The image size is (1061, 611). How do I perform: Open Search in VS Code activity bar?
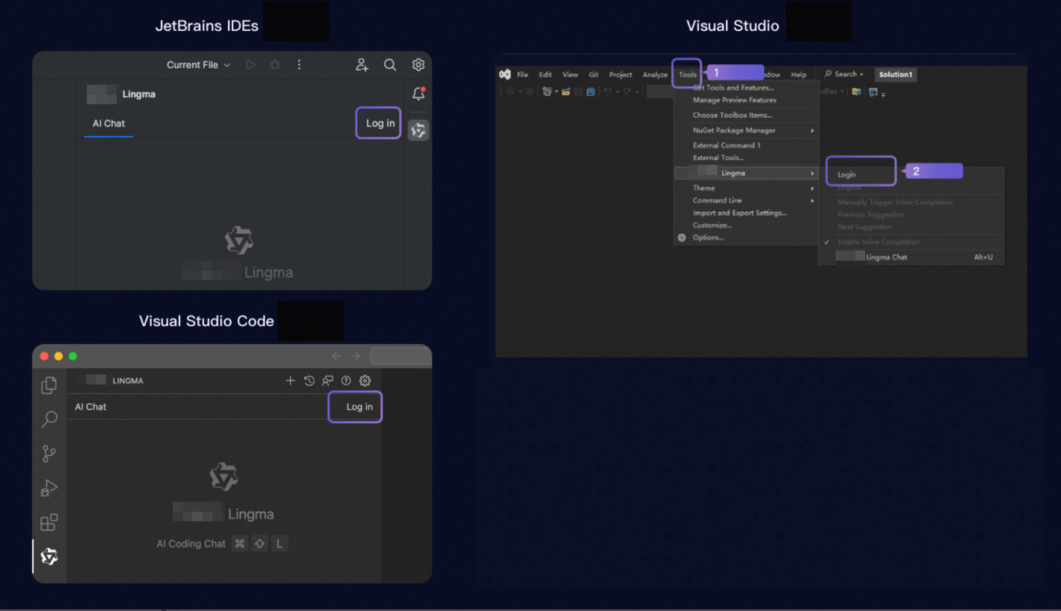[x=49, y=419]
